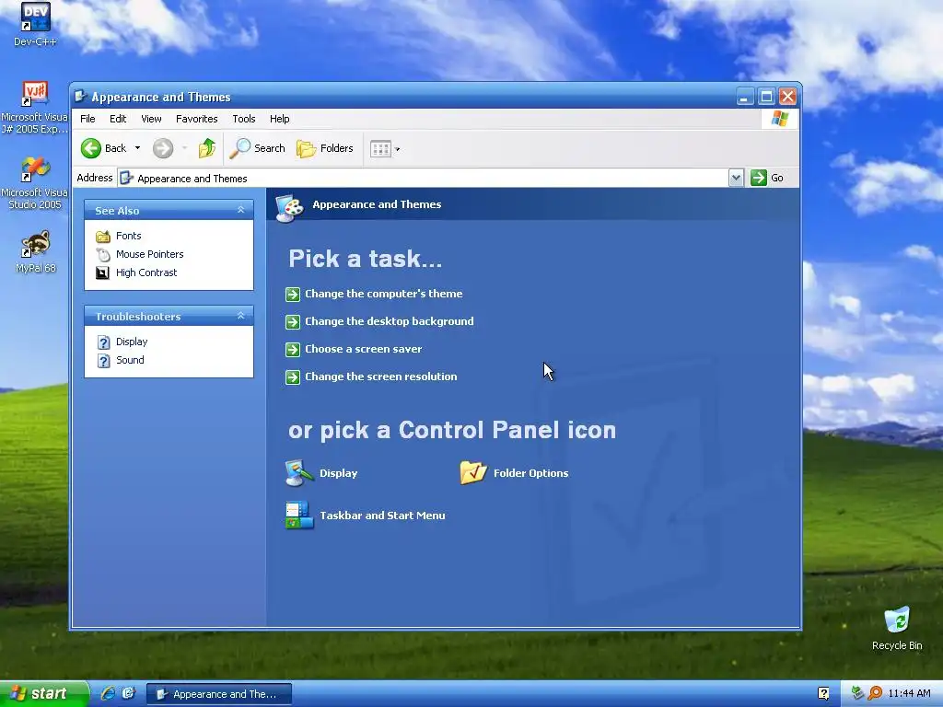The image size is (943, 707).
Task: Launch Internet Explorer from Quick Launch
Action: (109, 693)
